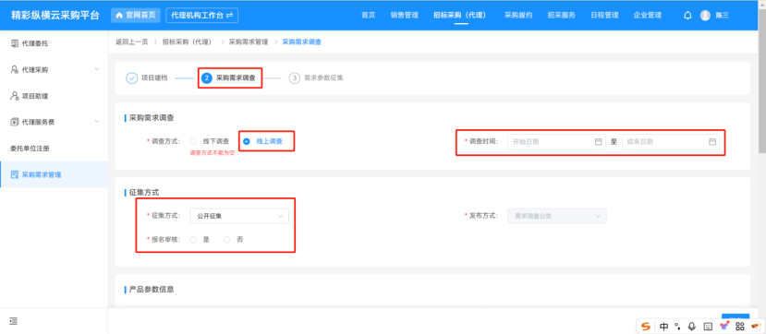Screen dimensions: 766x334
Task: Open the soft keyboard icon in IME toolbar
Action: [x=708, y=327]
